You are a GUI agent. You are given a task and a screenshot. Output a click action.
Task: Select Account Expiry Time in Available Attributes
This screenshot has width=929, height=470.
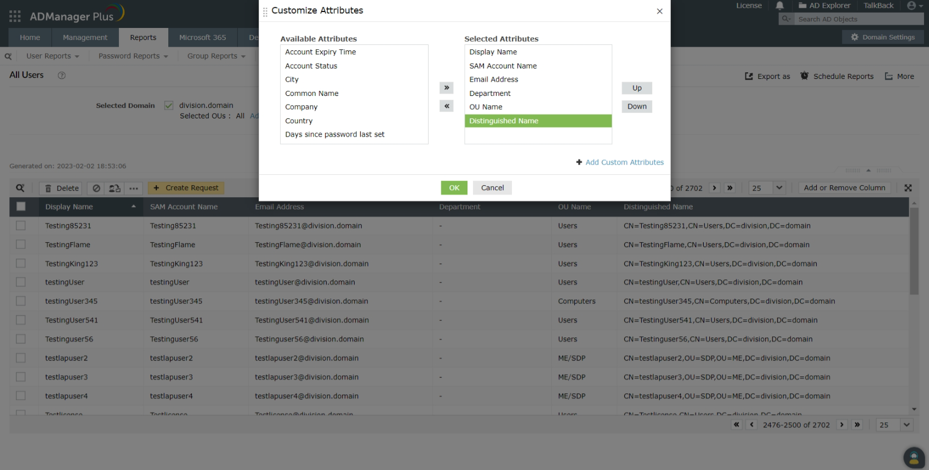(x=354, y=52)
